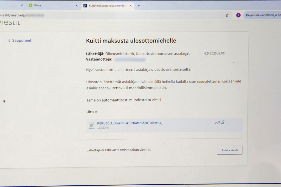Click the green Kivra favicon
Viewport: 281px width, 187px height.
click(30, 5)
